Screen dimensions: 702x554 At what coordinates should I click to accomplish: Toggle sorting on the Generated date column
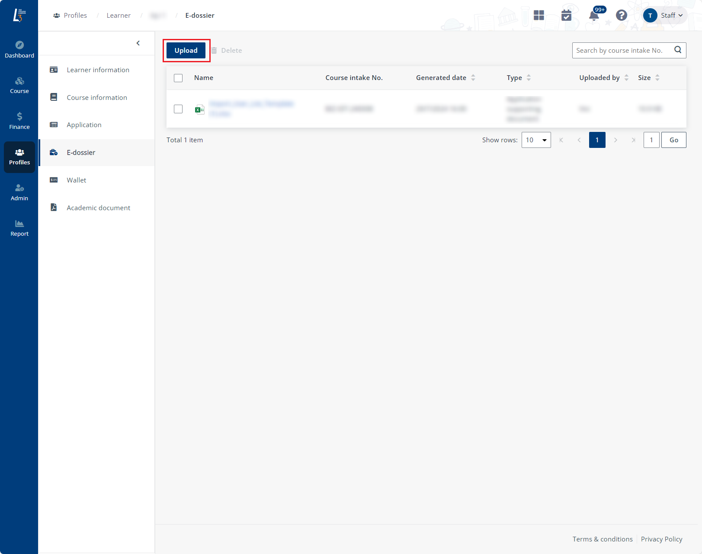pyautogui.click(x=473, y=77)
